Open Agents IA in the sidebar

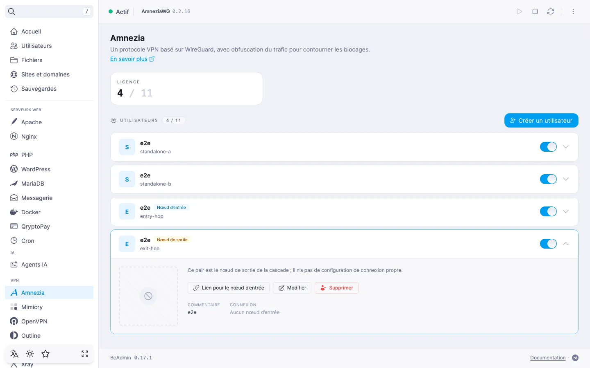(x=49, y=265)
